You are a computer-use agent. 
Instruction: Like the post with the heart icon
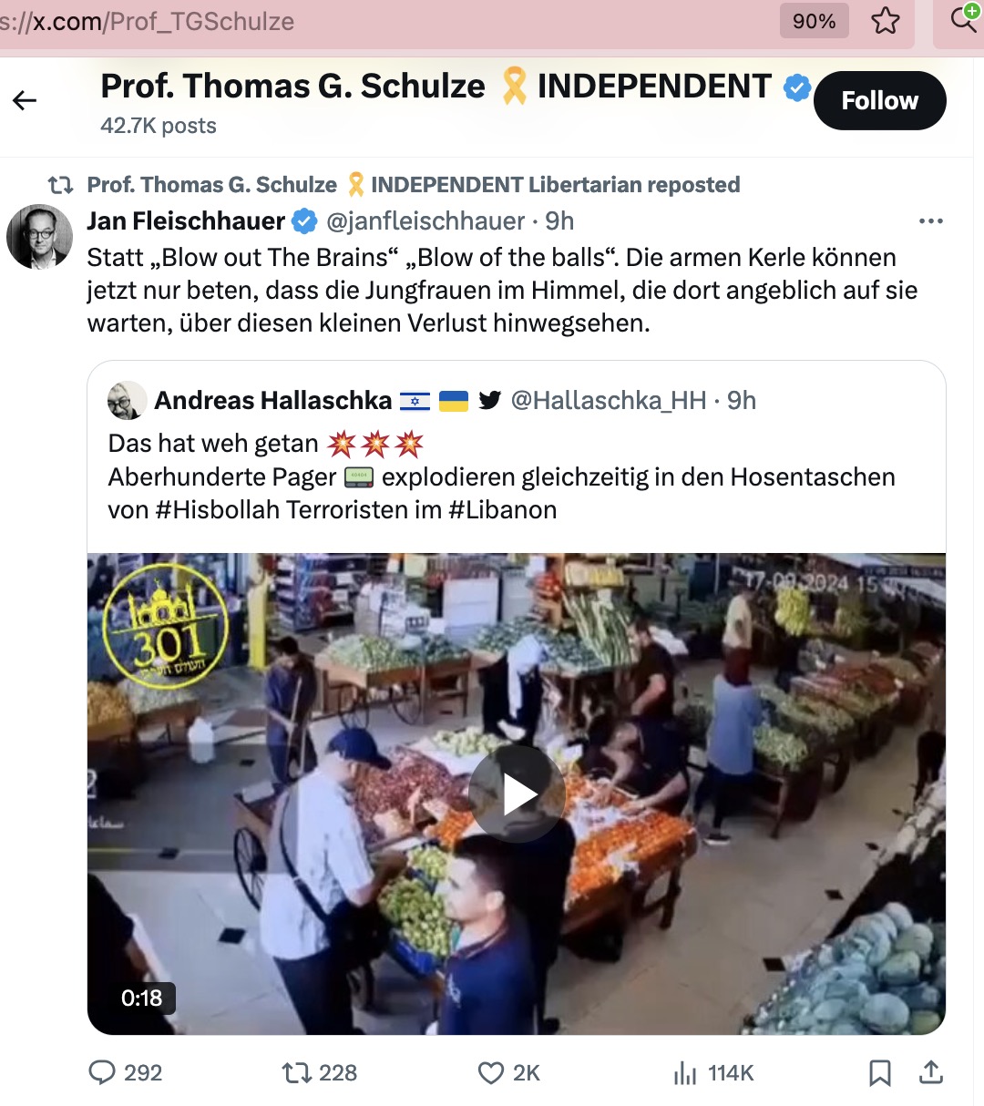[491, 1072]
